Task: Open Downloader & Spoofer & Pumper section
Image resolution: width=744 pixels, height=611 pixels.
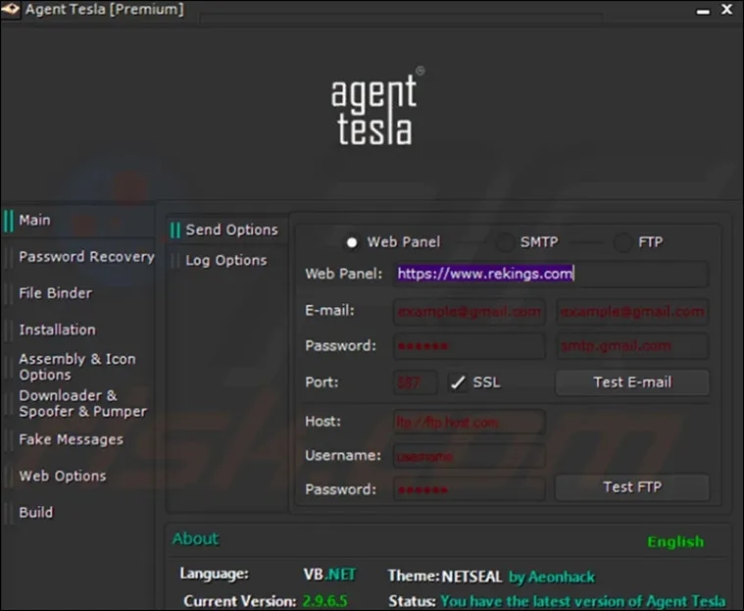Action: tap(82, 403)
